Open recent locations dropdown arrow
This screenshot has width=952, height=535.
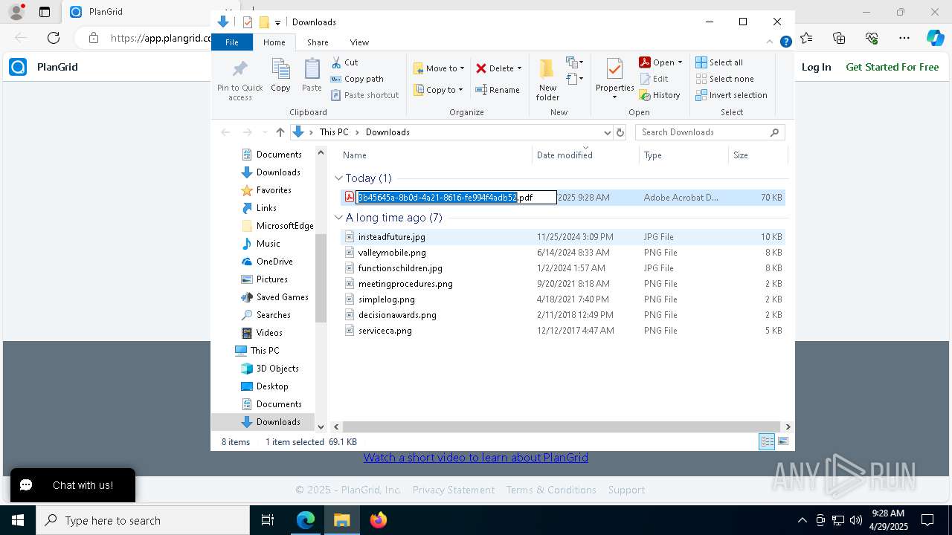[x=264, y=132]
